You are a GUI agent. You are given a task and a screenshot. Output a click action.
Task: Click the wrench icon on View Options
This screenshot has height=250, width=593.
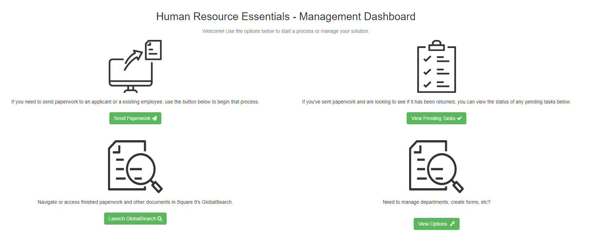(453, 224)
